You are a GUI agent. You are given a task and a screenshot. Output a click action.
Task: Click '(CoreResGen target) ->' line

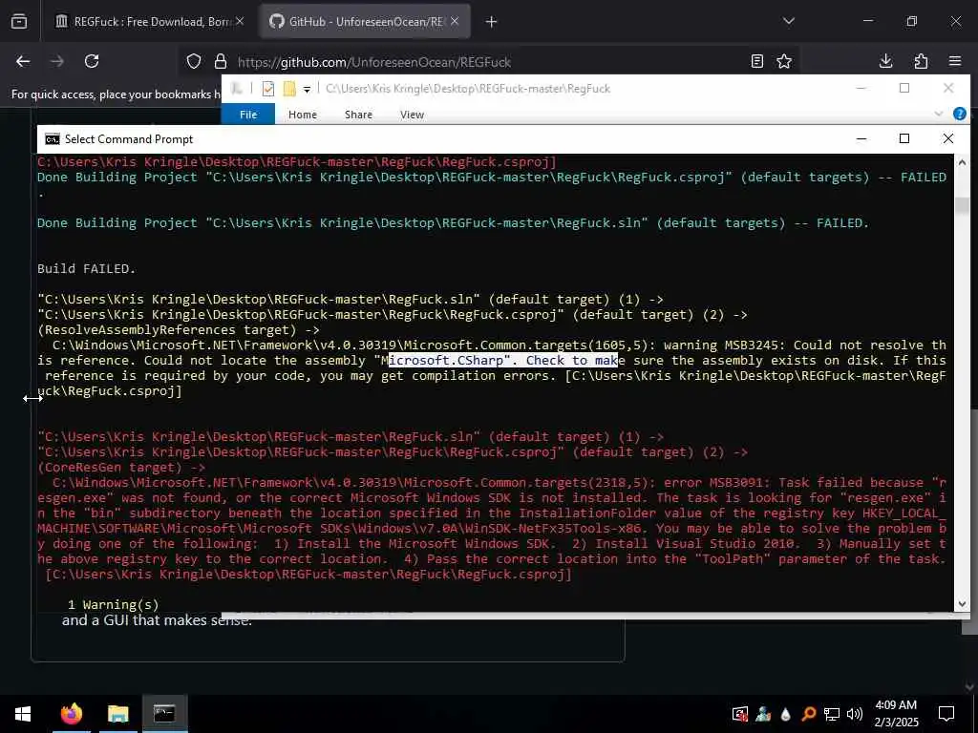click(121, 468)
